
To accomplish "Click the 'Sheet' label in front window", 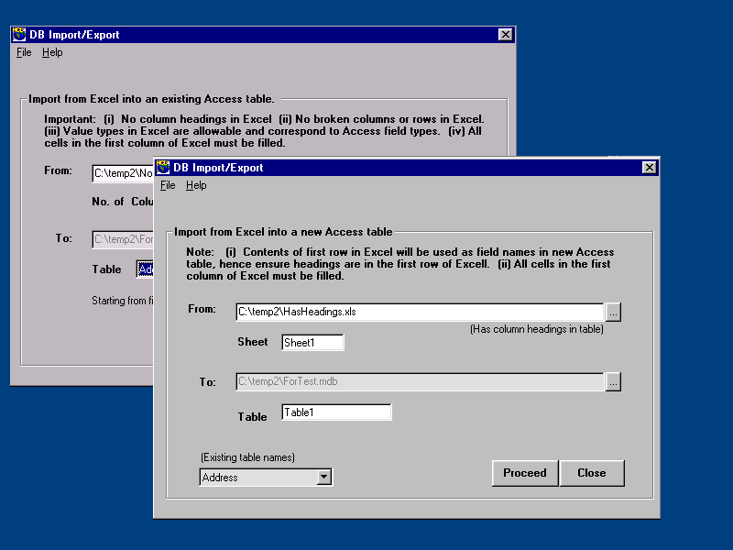I will coord(253,342).
